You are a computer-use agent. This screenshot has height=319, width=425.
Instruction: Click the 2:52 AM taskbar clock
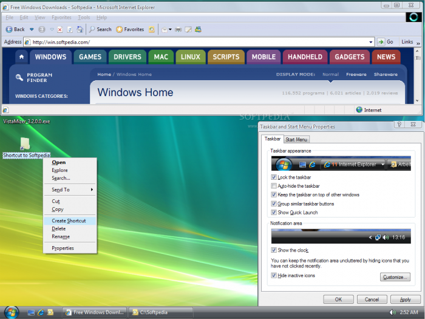coord(409,312)
